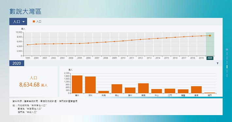Click the orange 人口 legend swatch
This screenshot has height=122, width=232.
(x=34, y=22)
